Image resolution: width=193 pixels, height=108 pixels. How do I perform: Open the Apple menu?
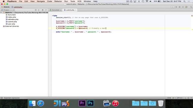coord(4,1)
